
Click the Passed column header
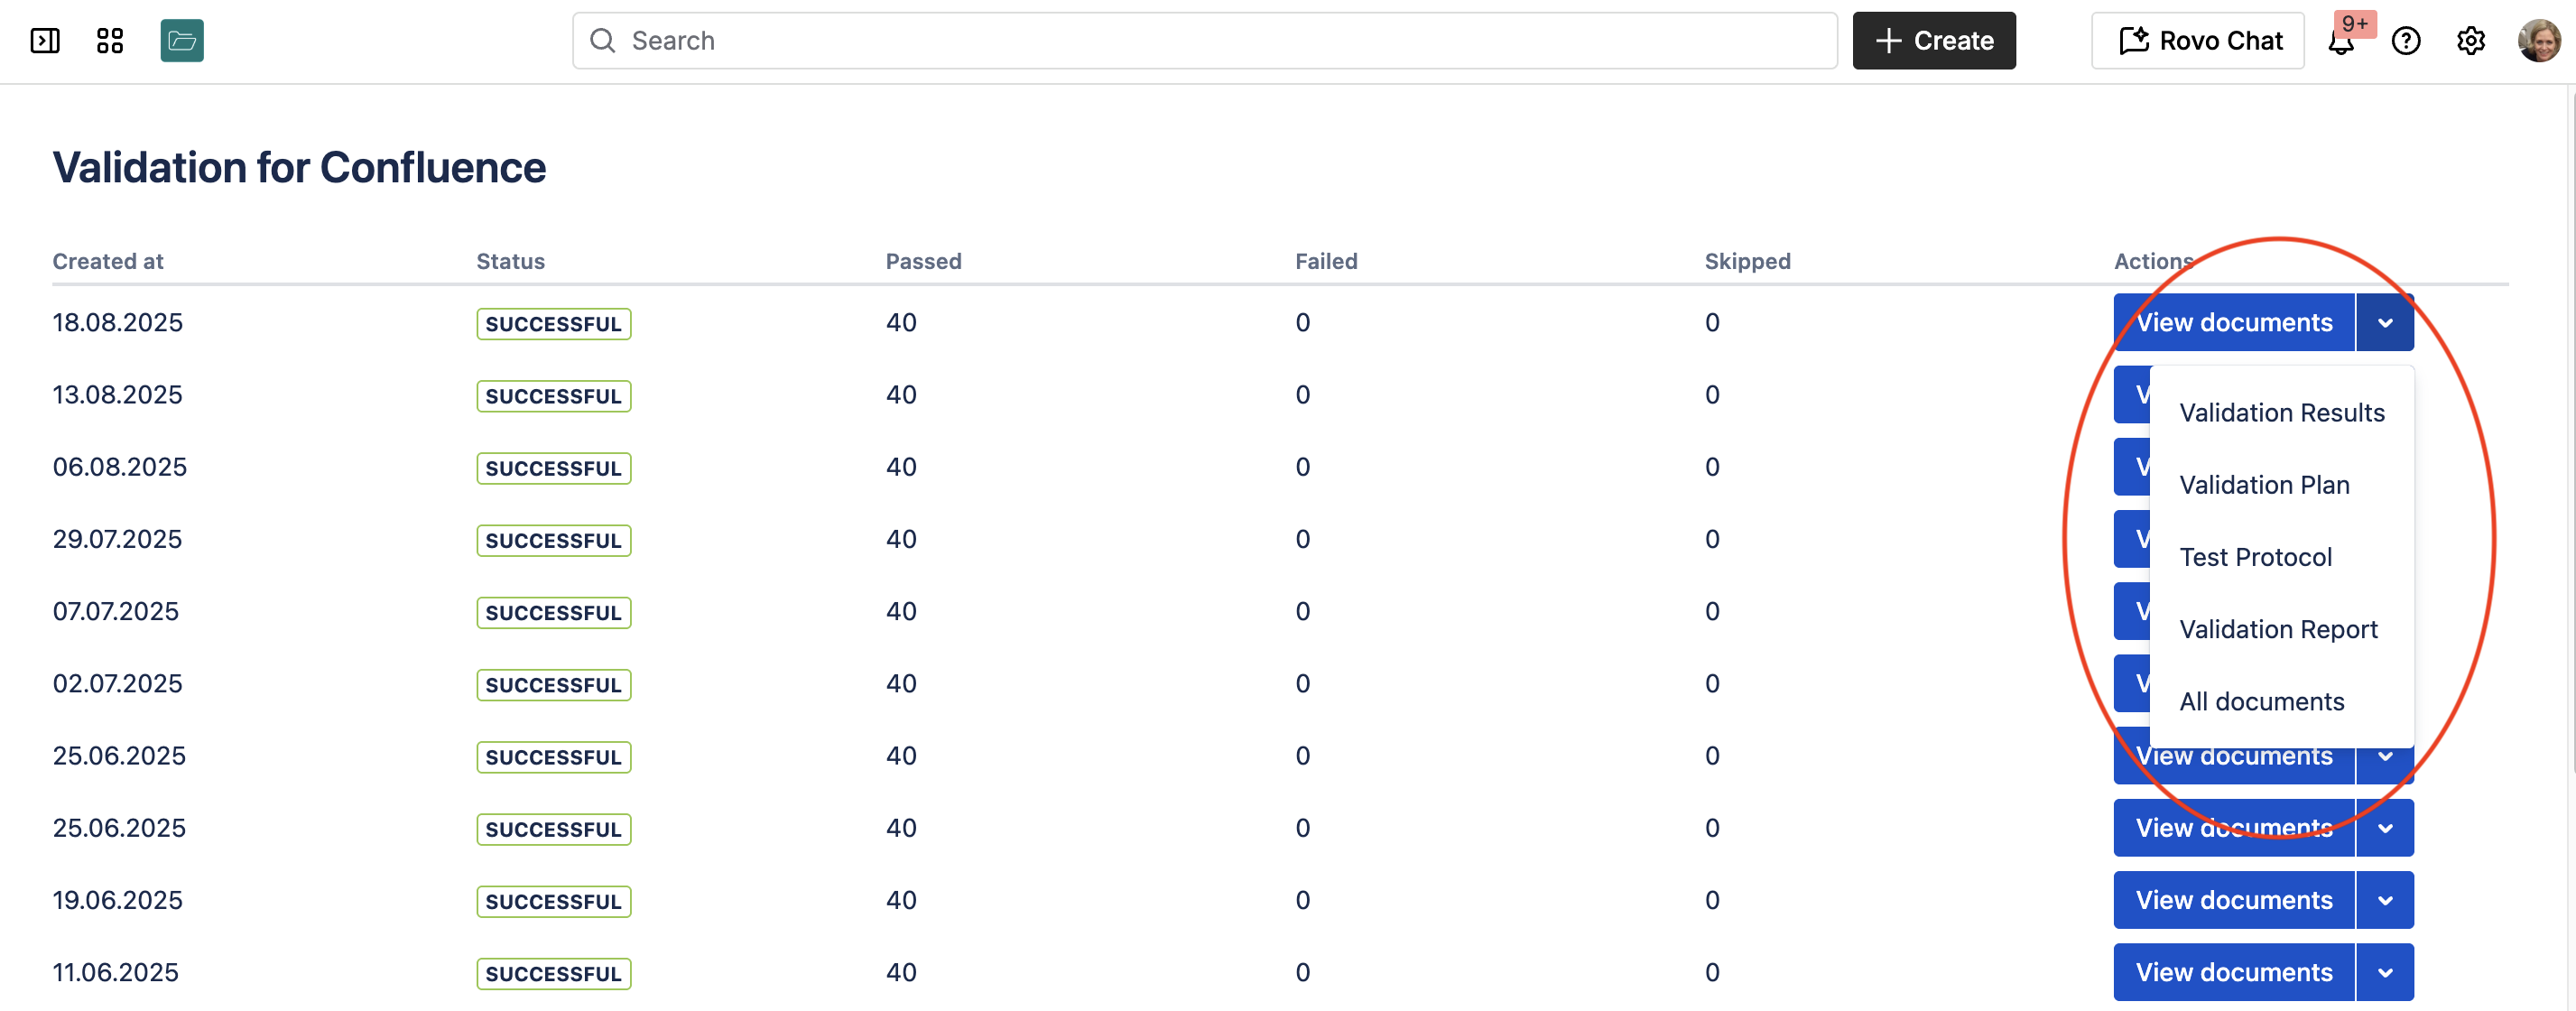coord(923,261)
